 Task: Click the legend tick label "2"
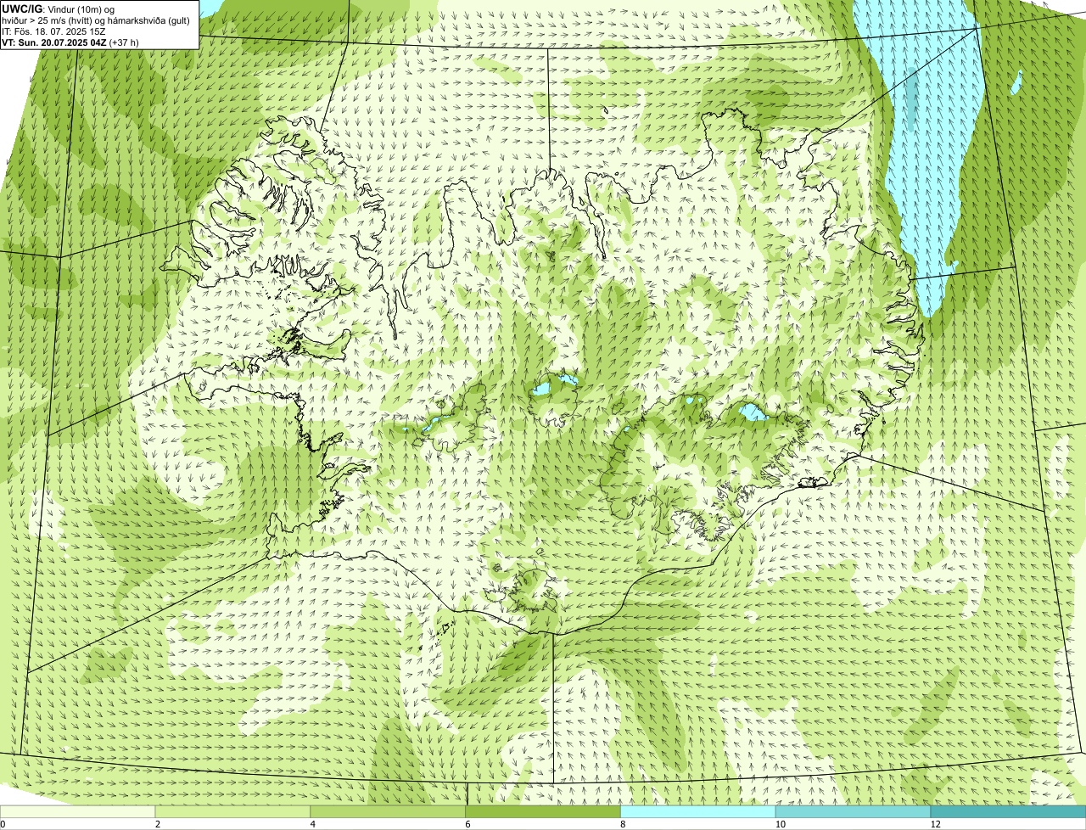[158, 824]
